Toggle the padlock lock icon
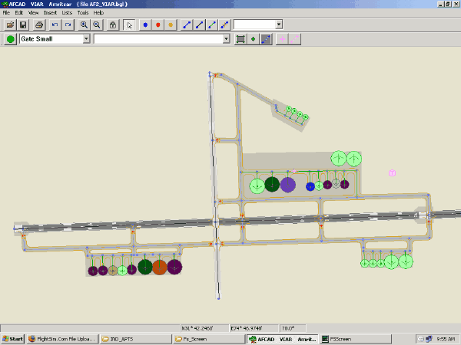 click(113, 25)
